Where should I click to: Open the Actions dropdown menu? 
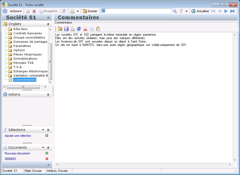16,11
